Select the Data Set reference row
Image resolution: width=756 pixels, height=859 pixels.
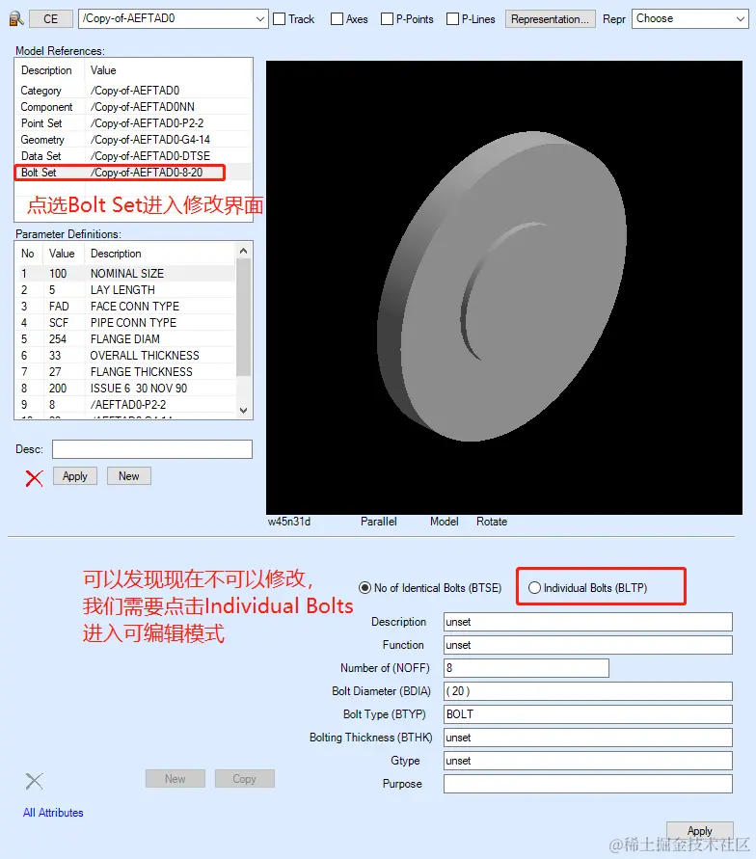pyautogui.click(x=133, y=156)
